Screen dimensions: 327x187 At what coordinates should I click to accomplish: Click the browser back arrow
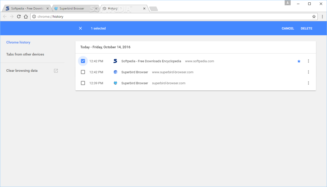(x=5, y=16)
